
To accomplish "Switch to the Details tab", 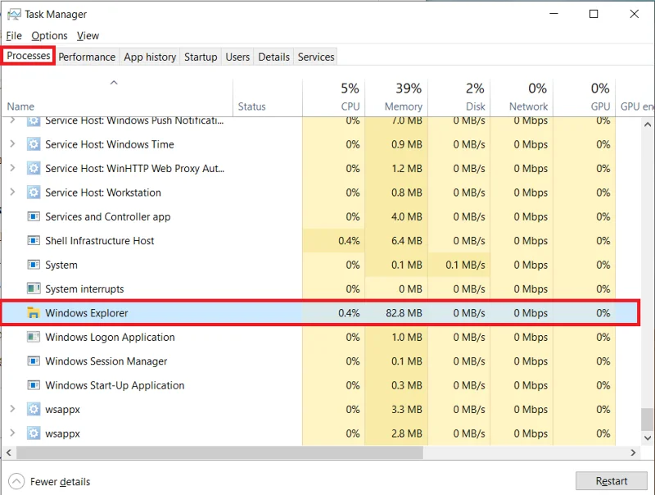I will 273,57.
